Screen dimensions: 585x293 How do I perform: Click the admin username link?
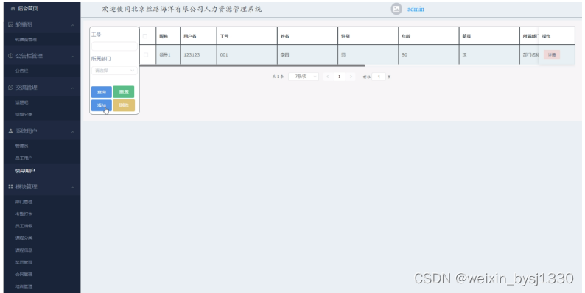(x=416, y=9)
